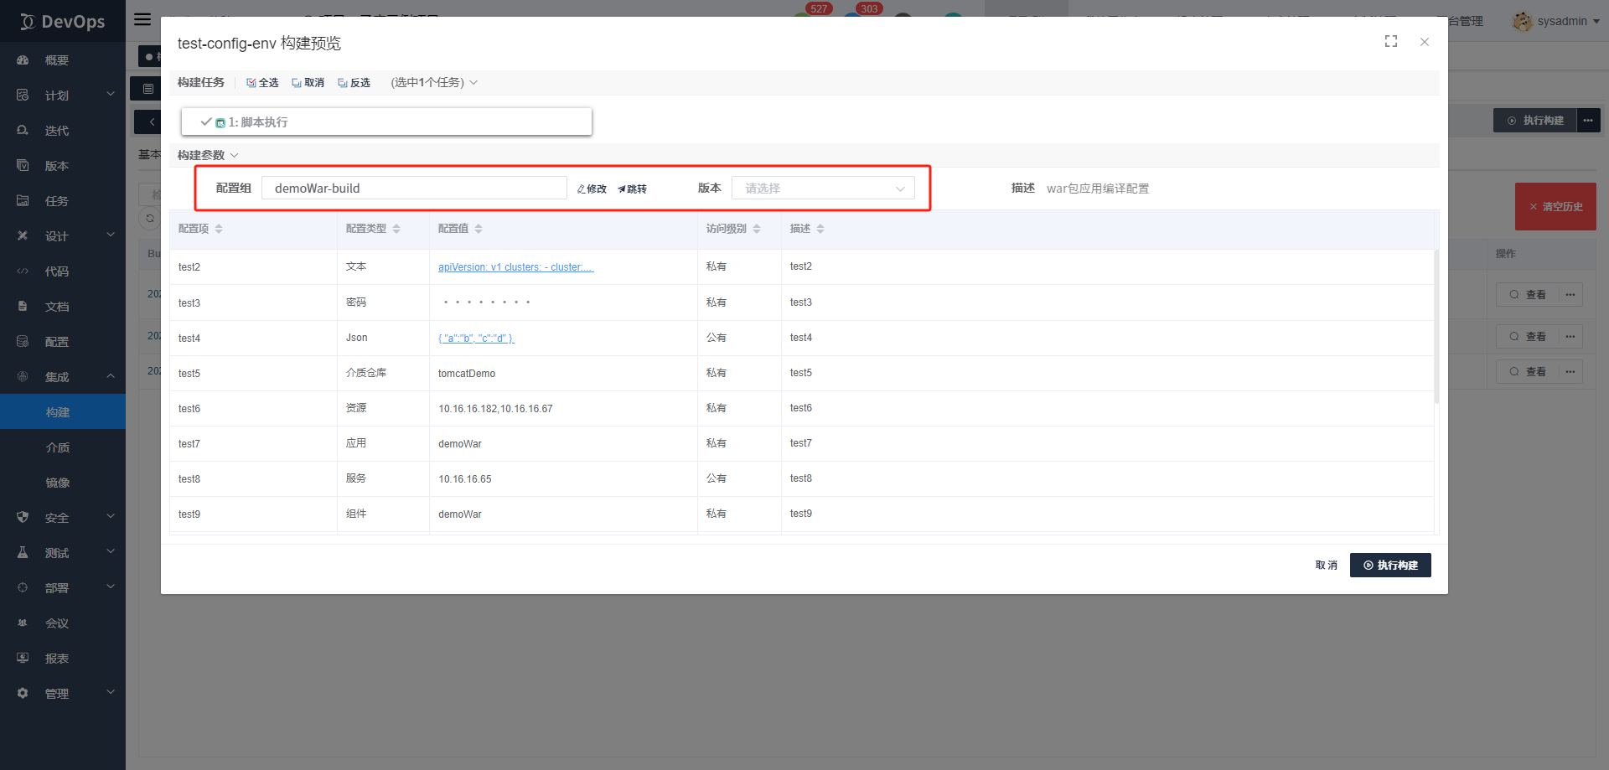Sort table by 访问级别 column

coord(757,229)
